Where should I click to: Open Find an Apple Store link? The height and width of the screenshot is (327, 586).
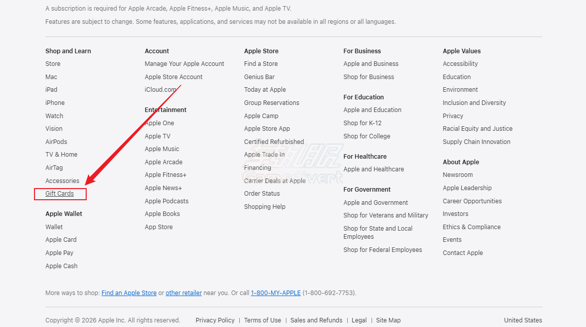[x=129, y=293]
